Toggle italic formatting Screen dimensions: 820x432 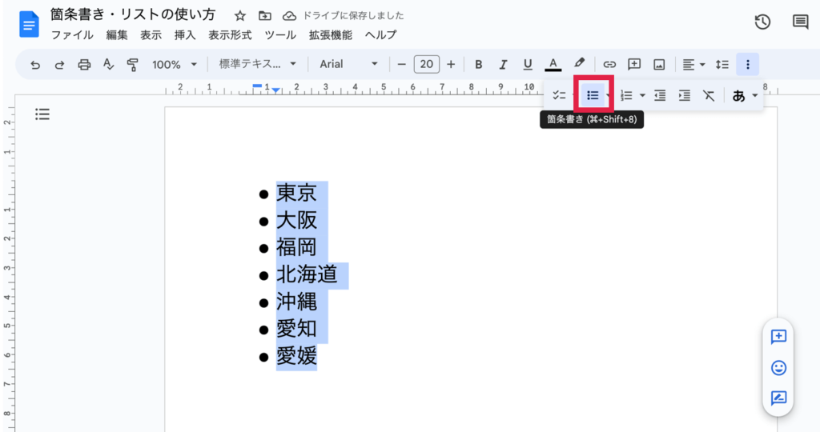pos(503,65)
